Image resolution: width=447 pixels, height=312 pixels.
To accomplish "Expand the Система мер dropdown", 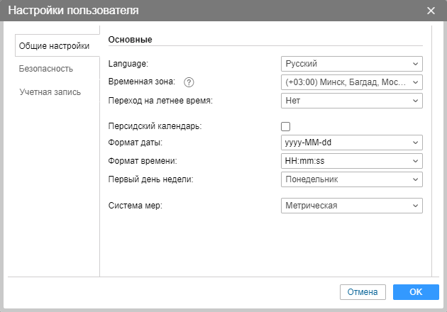I will (351, 206).
